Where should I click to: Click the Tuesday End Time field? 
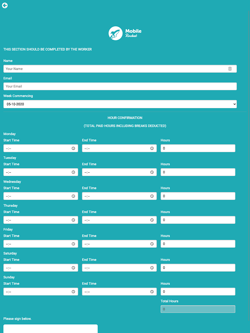(x=119, y=172)
